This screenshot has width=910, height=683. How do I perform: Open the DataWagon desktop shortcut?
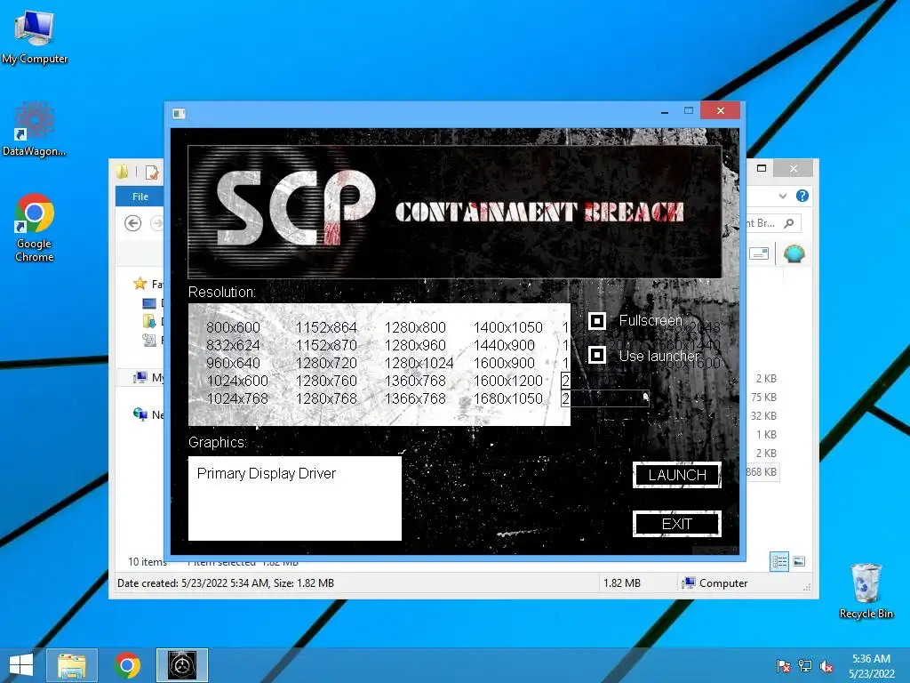35,130
